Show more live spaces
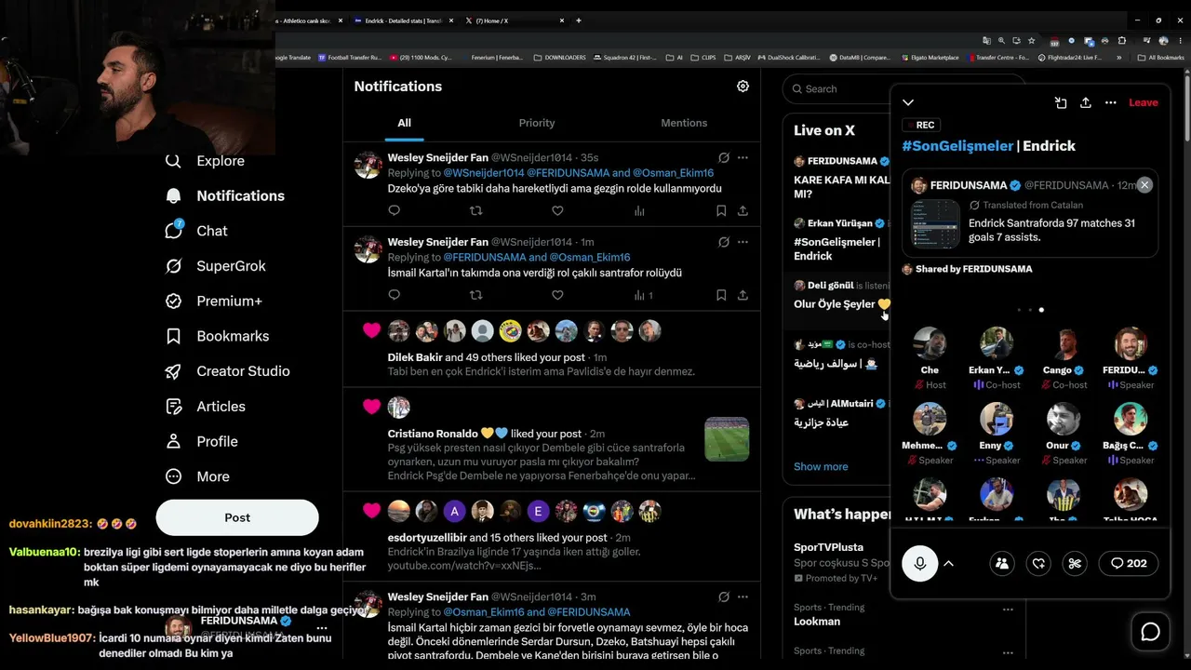 point(821,467)
